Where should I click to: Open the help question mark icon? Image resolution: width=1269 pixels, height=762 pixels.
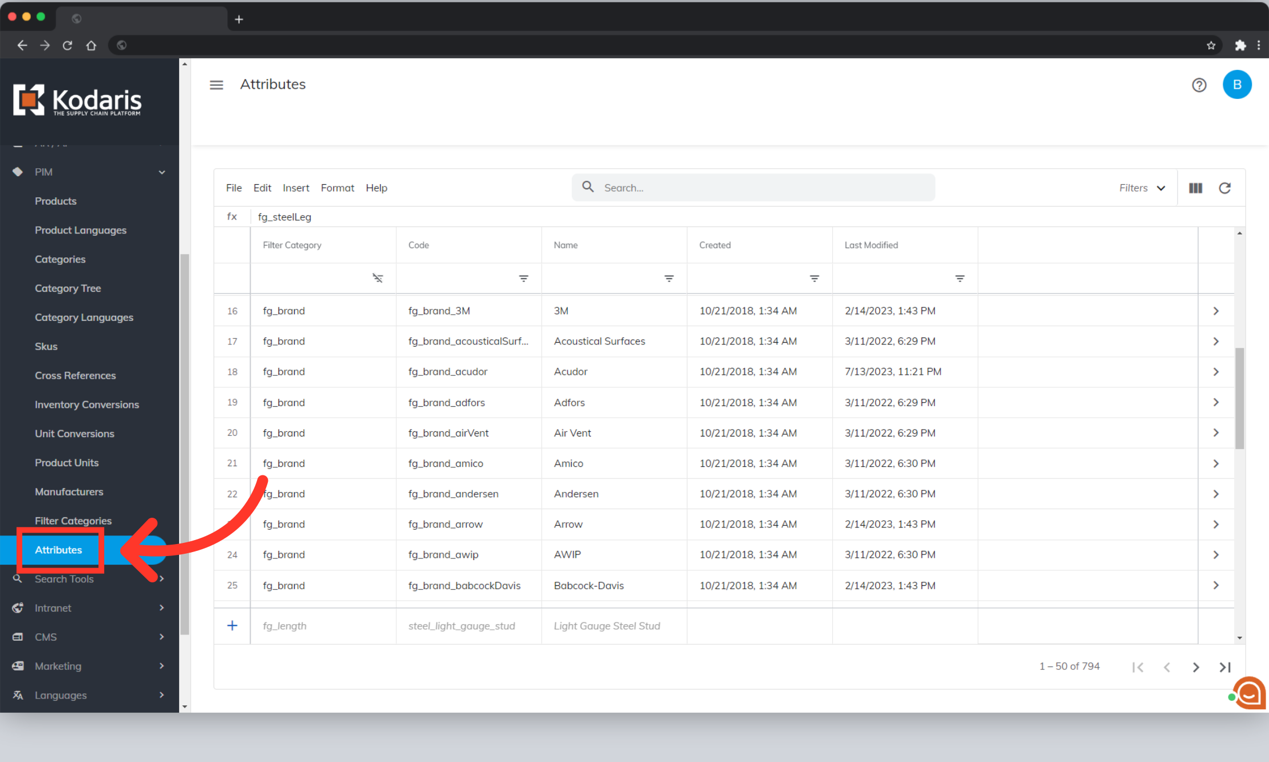coord(1199,85)
